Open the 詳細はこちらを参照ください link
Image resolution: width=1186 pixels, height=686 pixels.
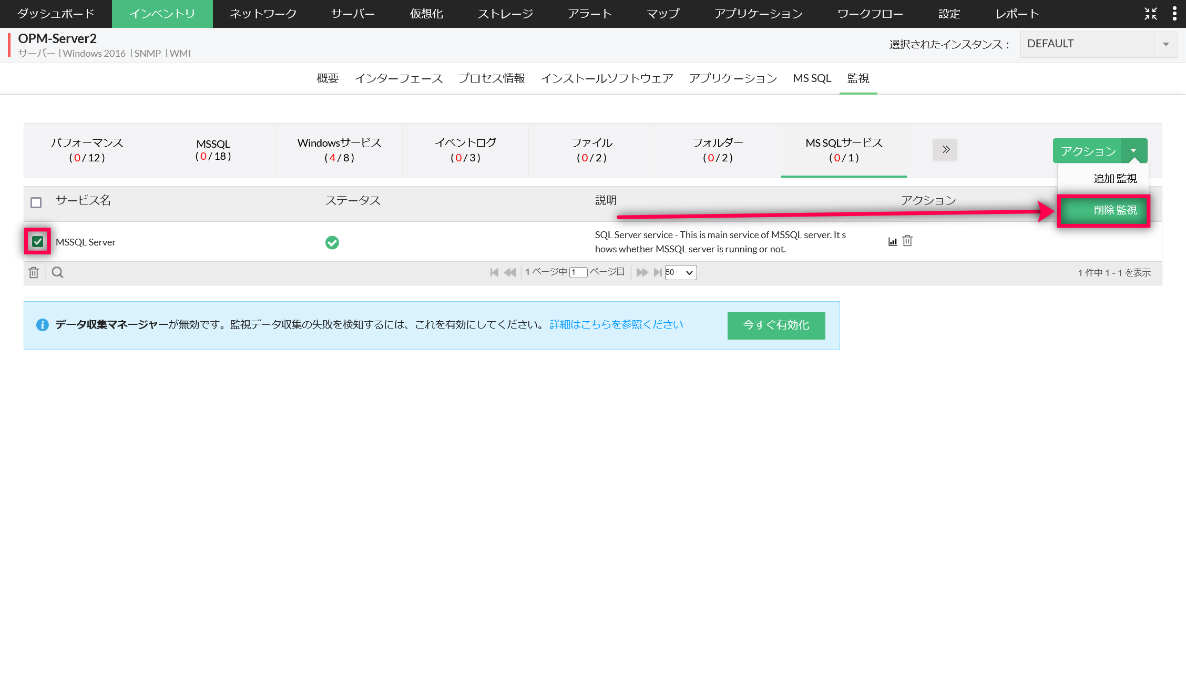(x=616, y=324)
